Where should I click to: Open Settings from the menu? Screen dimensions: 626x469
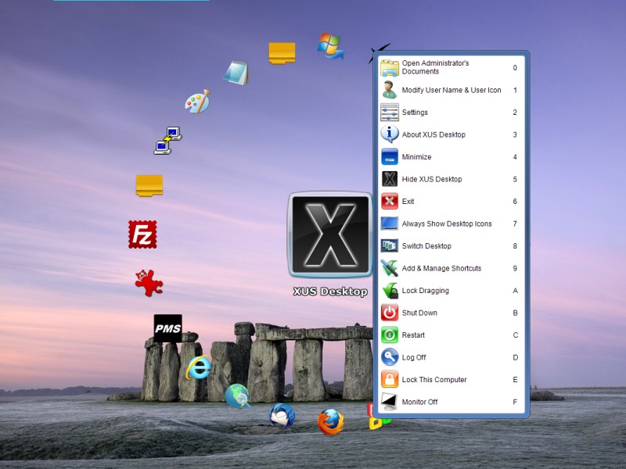(415, 113)
